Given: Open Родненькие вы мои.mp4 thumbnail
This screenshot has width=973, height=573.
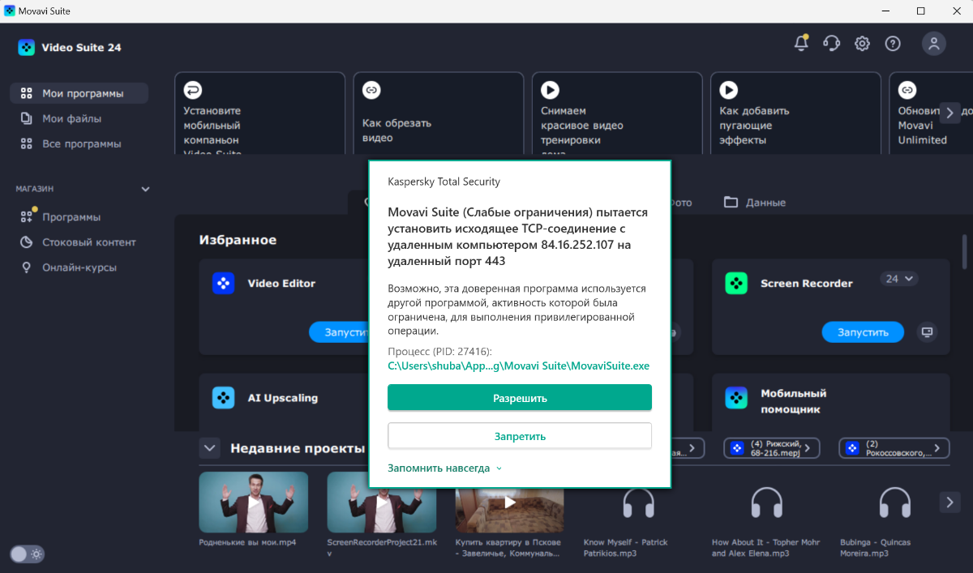Looking at the screenshot, I should coord(253,502).
